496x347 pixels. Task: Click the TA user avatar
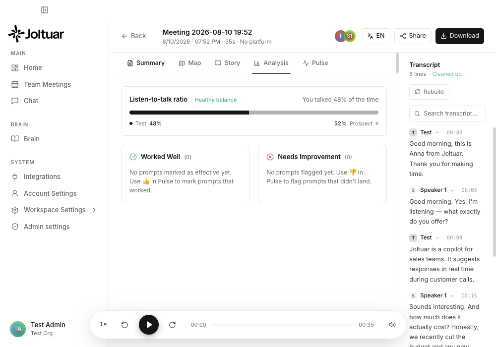[18, 329]
